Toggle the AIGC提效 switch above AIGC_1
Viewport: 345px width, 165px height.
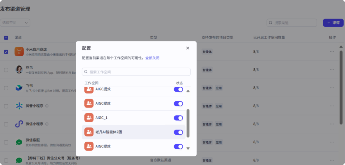coord(179,103)
